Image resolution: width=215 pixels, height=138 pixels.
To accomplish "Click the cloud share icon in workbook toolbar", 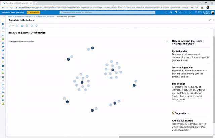I will (32, 26).
